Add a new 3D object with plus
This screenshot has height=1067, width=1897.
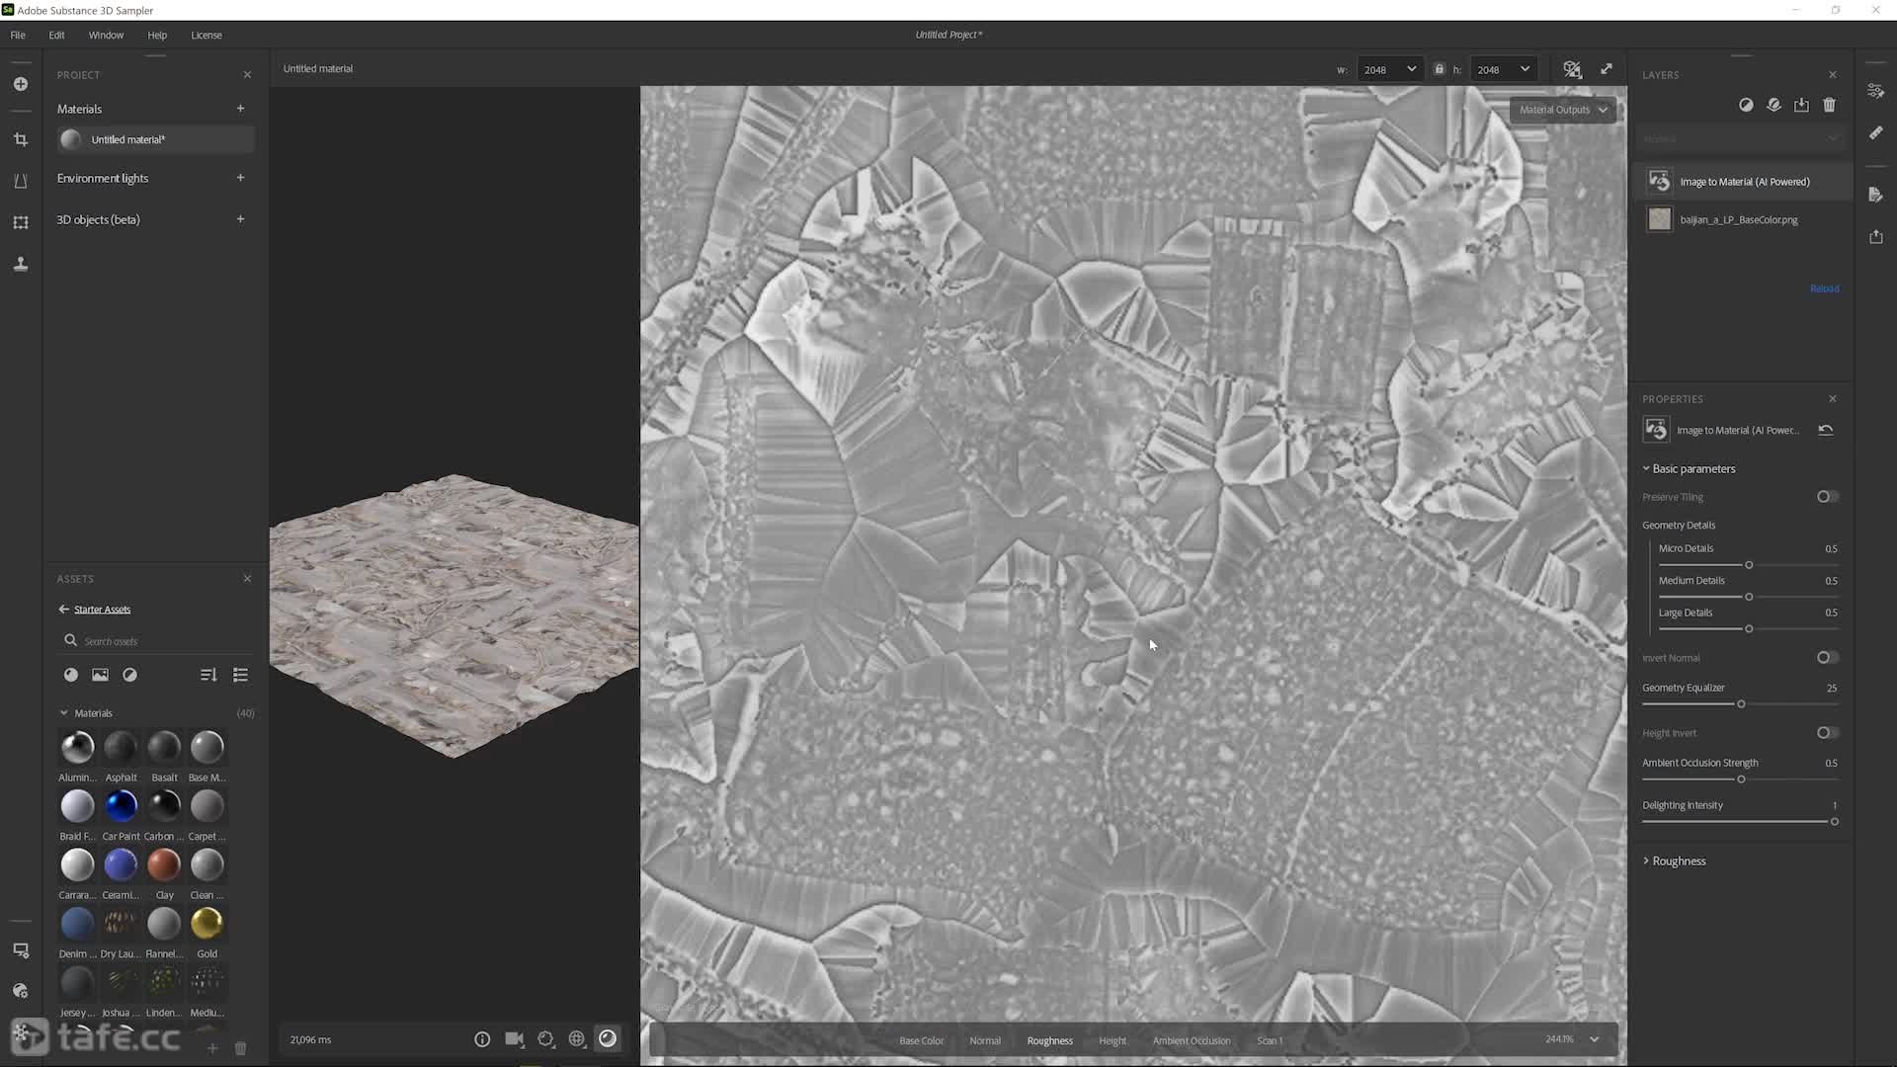tap(240, 219)
